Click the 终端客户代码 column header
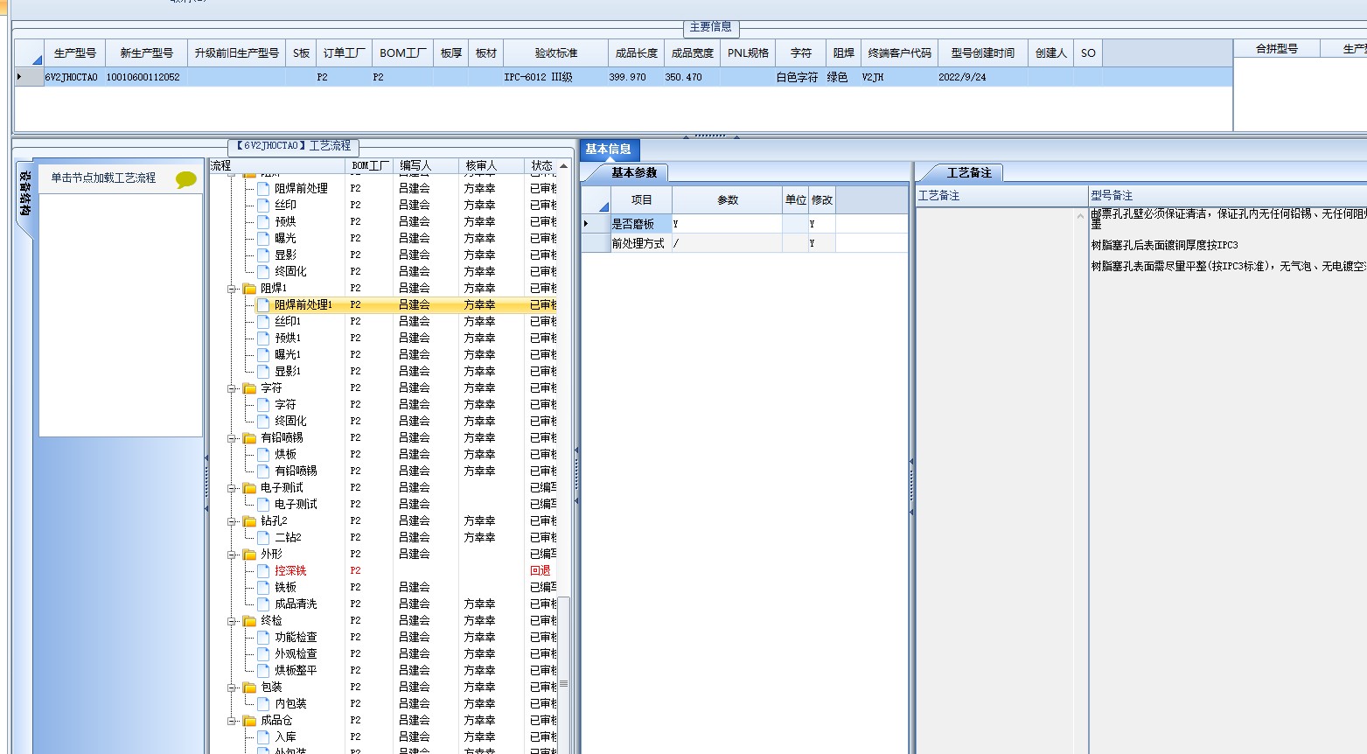The width and height of the screenshot is (1367, 754). [899, 53]
